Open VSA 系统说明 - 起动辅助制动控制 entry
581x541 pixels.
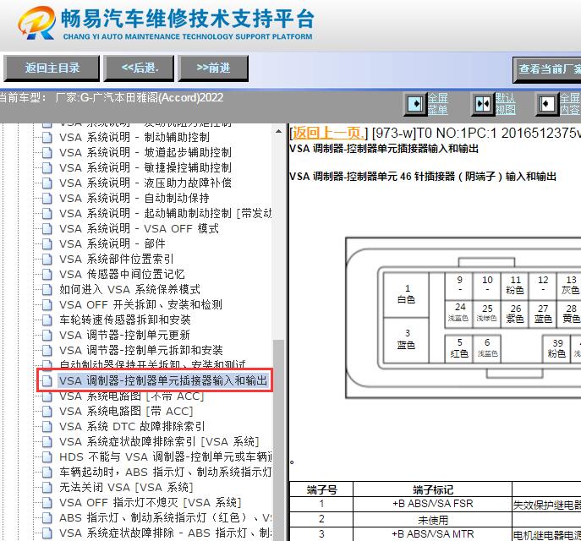point(165,213)
